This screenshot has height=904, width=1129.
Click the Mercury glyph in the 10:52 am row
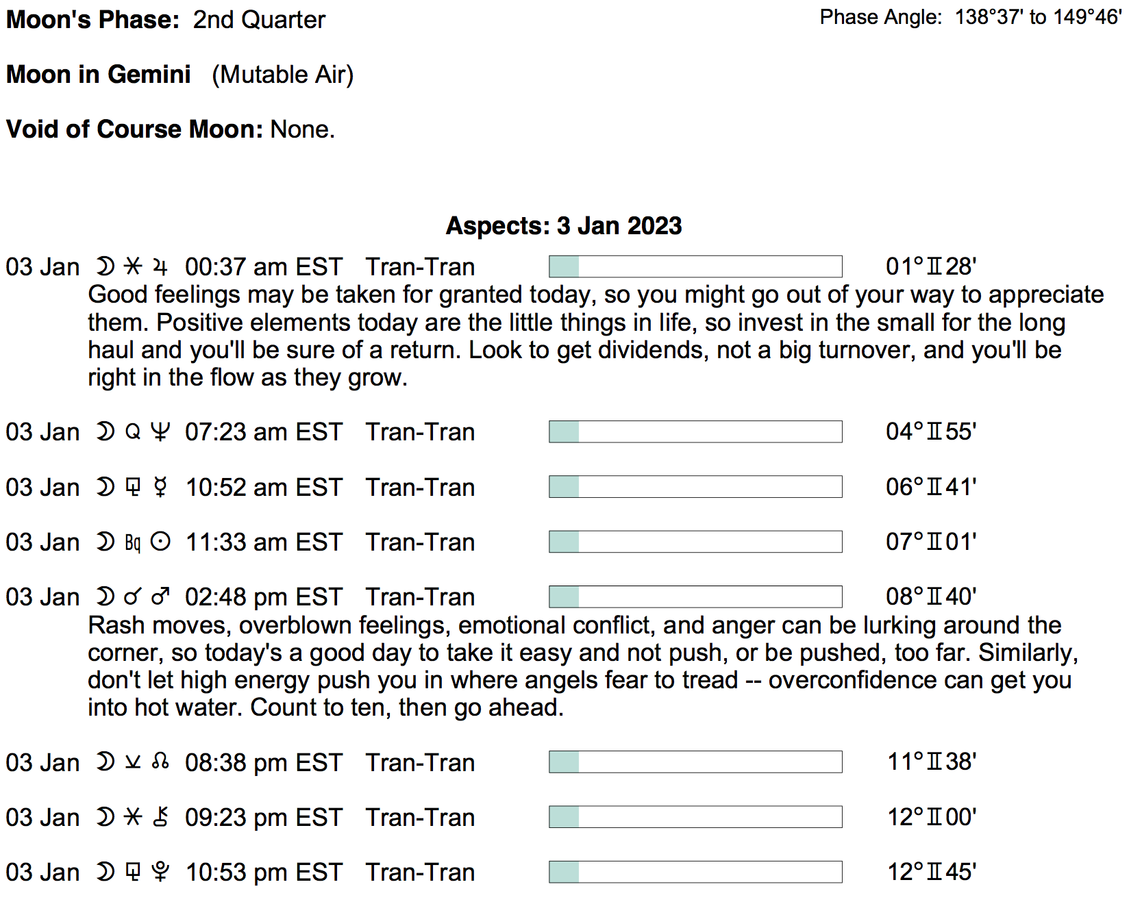click(160, 487)
